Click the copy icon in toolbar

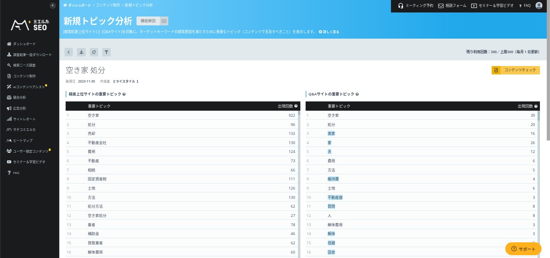click(x=94, y=52)
